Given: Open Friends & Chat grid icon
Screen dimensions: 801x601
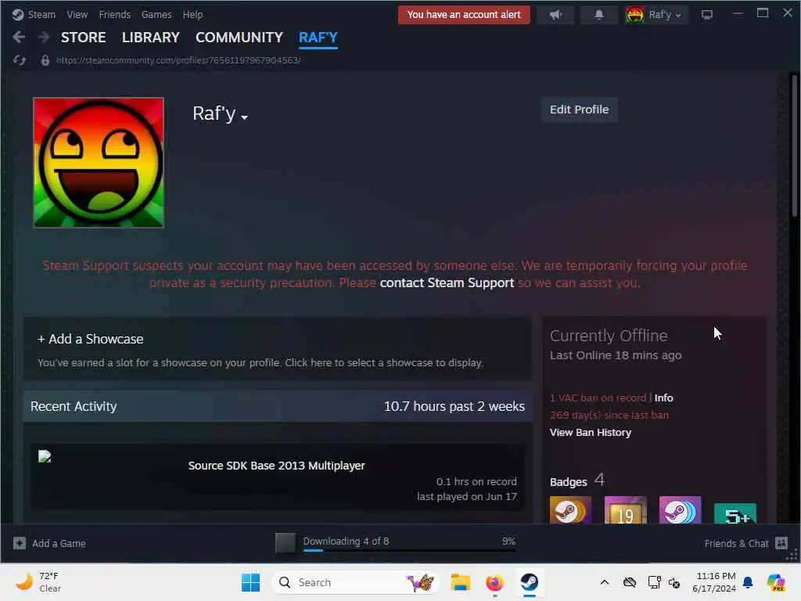Looking at the screenshot, I should [781, 543].
